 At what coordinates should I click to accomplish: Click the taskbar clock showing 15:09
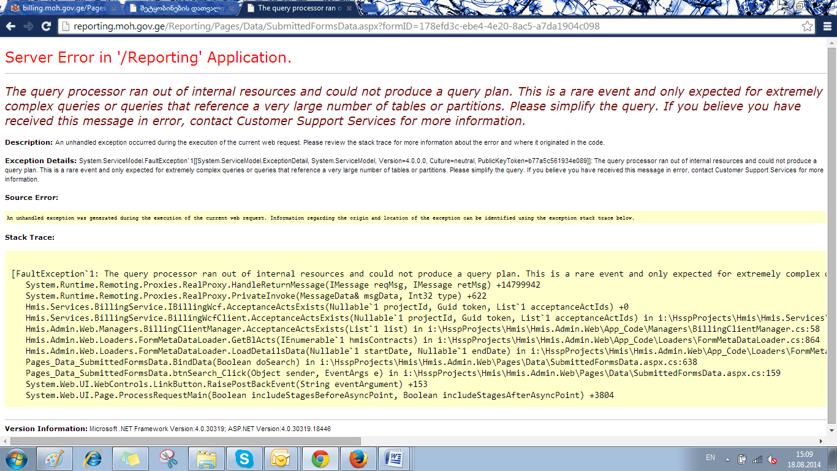(x=804, y=459)
